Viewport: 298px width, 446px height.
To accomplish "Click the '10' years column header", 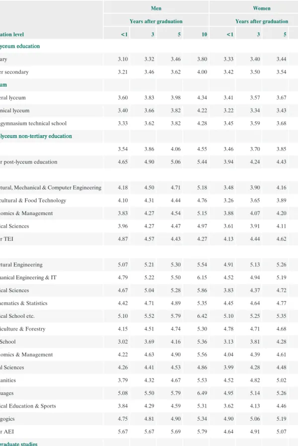I will coord(204,34).
